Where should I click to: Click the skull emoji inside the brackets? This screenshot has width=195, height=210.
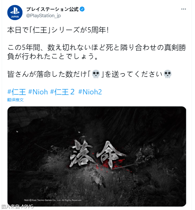[x=96, y=74]
